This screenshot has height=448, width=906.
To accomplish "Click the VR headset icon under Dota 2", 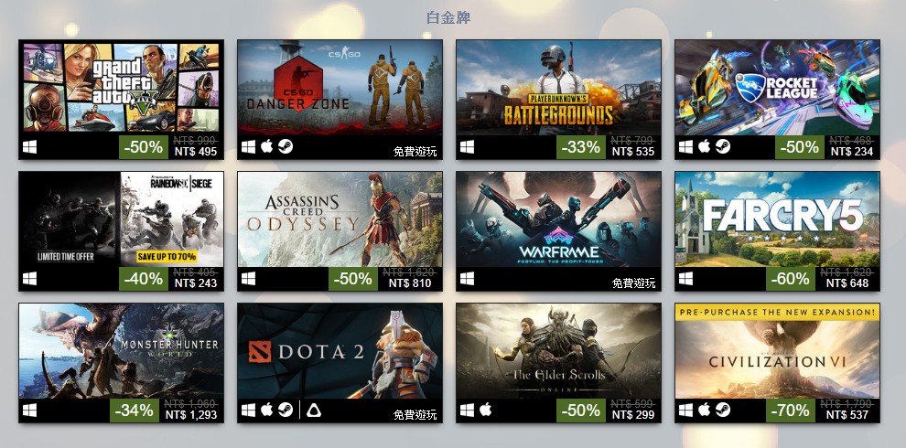I will pos(314,410).
